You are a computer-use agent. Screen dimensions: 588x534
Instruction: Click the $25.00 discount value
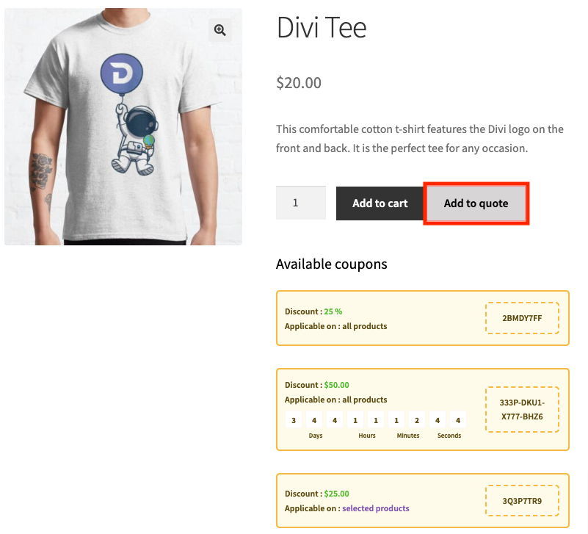pos(336,494)
